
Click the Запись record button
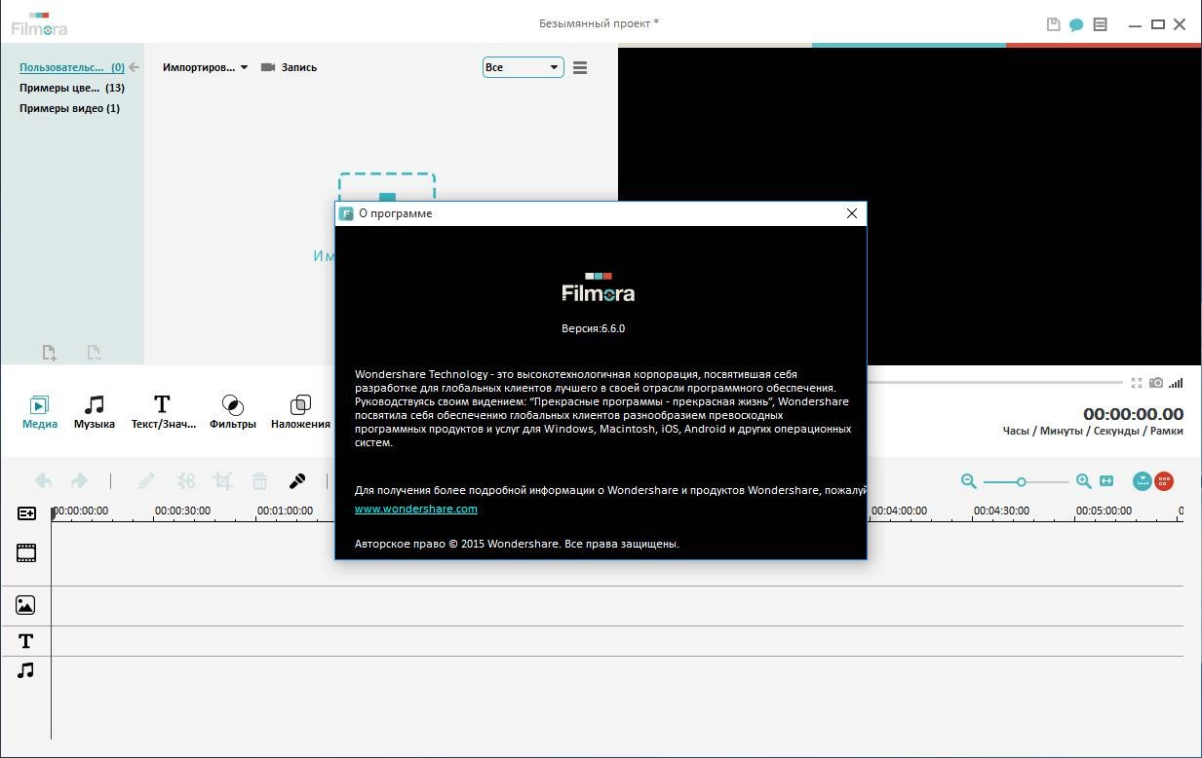(x=290, y=67)
